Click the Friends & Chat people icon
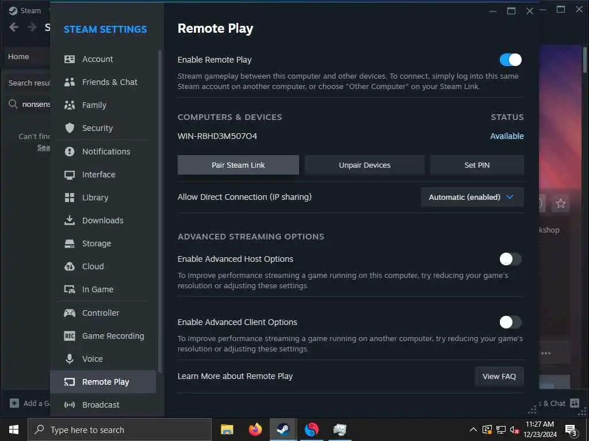Screen dimensions: 589x441 click(x=70, y=82)
